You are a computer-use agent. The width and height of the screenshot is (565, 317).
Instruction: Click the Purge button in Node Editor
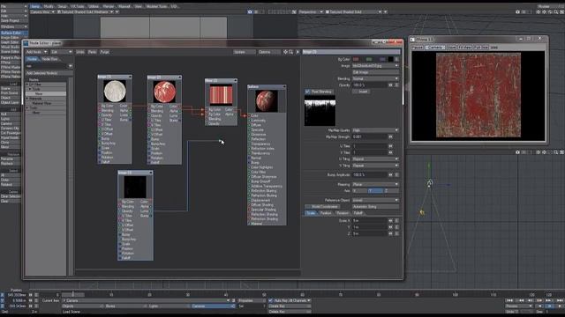click(x=104, y=52)
